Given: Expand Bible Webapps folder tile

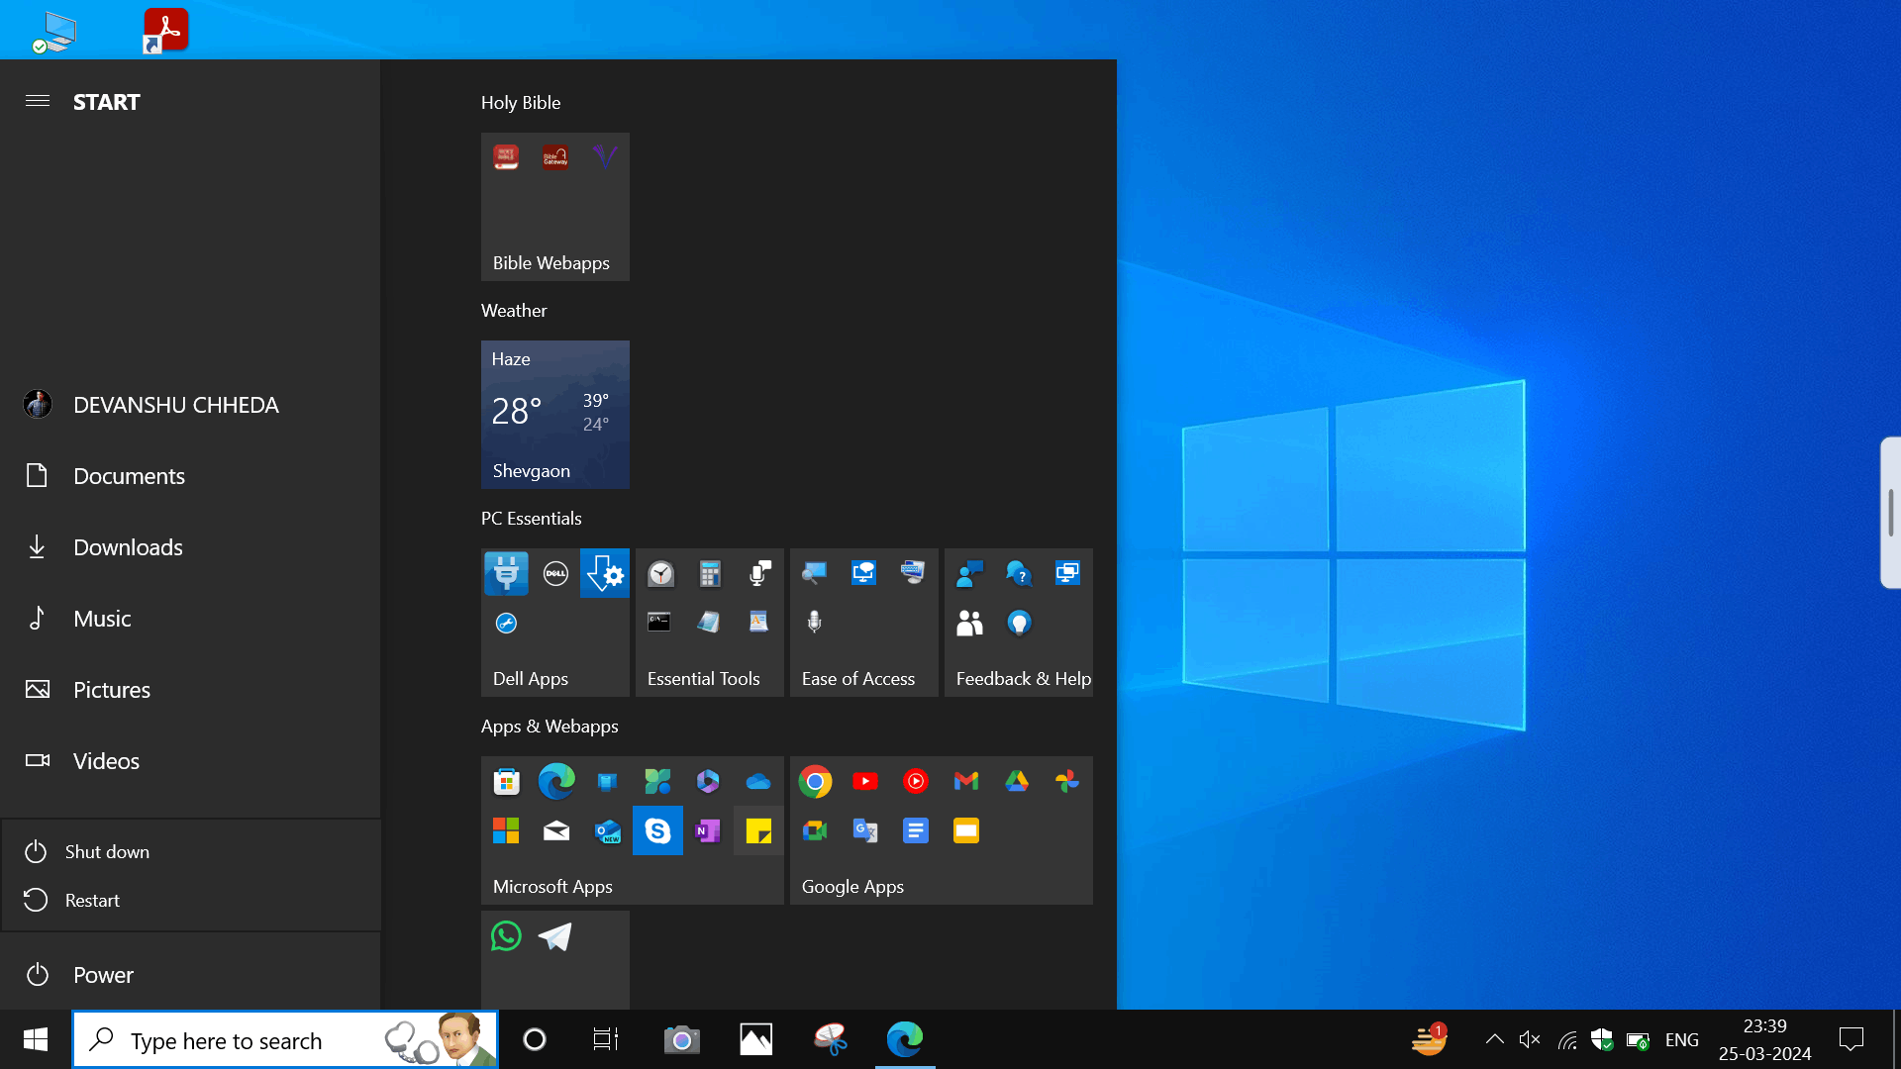Looking at the screenshot, I should coord(555,208).
